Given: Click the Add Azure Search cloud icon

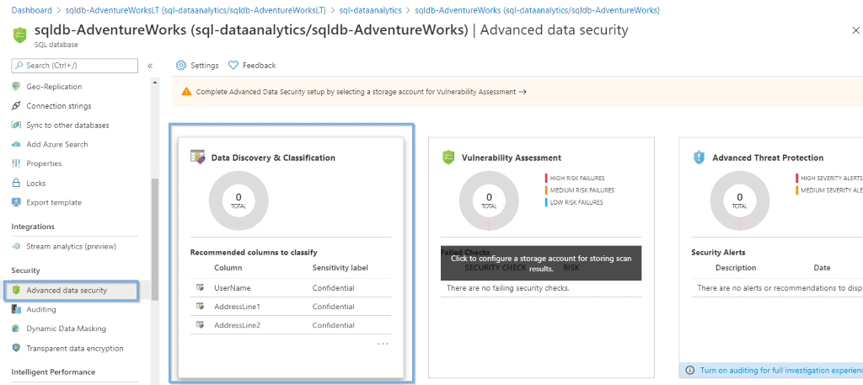Looking at the screenshot, I should click(x=16, y=144).
